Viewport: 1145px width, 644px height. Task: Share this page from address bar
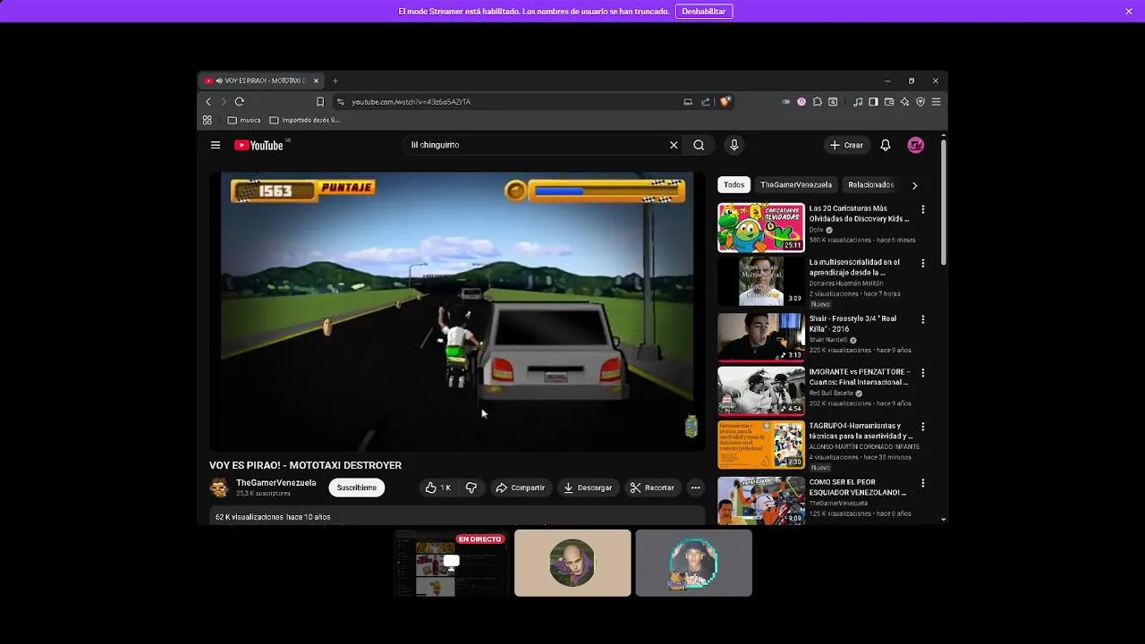pyautogui.click(x=706, y=102)
